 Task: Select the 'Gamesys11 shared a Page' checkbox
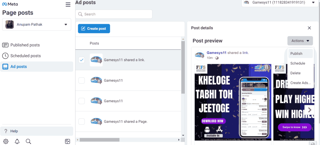point(82,121)
